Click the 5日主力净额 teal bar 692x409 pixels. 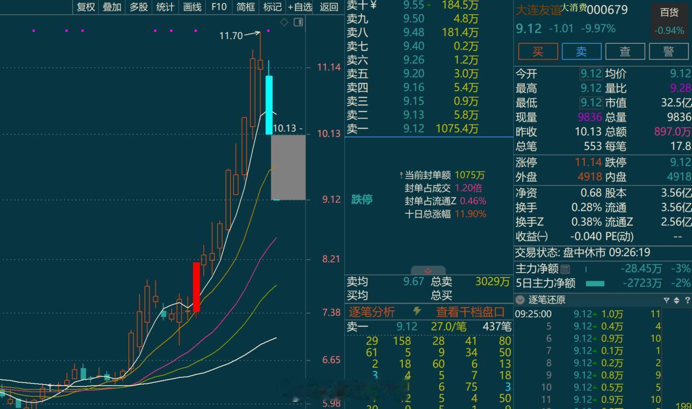coord(595,283)
